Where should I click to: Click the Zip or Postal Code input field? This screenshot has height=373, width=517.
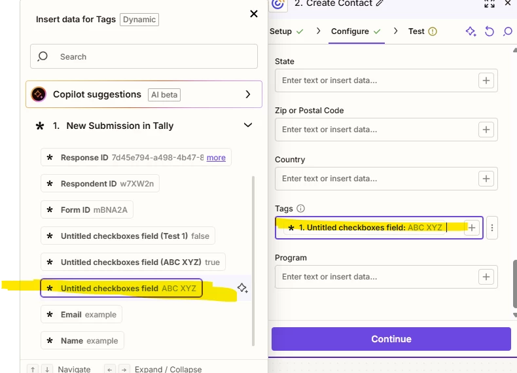(376, 130)
